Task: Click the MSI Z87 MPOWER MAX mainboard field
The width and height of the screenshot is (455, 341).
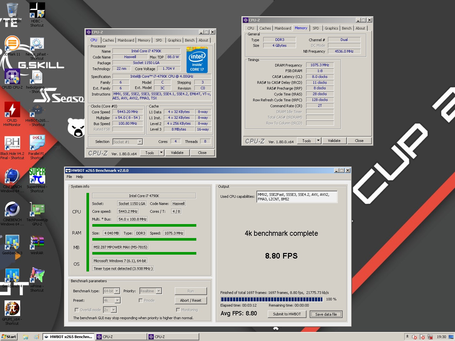Action: tap(120, 247)
